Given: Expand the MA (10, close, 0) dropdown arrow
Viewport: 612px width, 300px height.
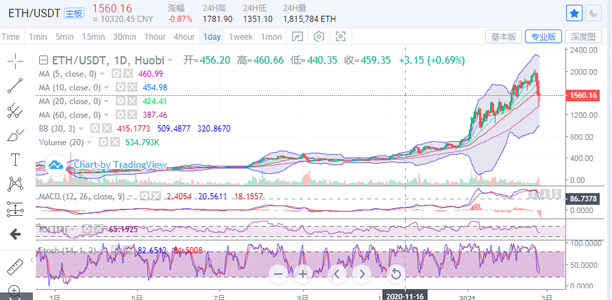Looking at the screenshot, I should coord(108,88).
